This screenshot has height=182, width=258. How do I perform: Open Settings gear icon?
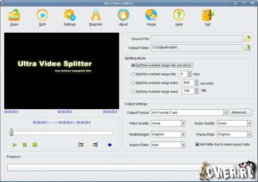click(x=70, y=15)
